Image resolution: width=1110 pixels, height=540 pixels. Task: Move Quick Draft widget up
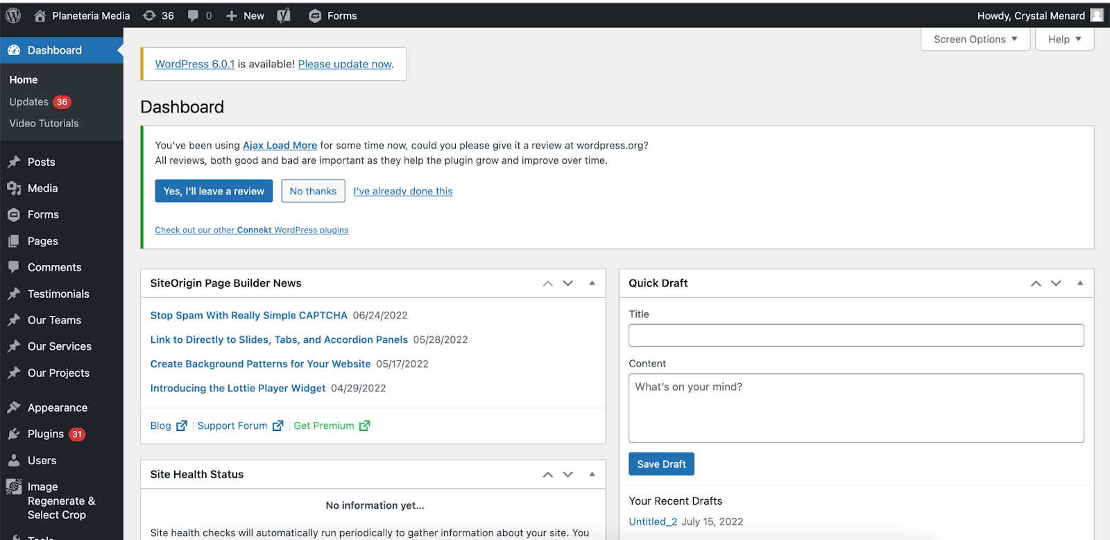[x=1036, y=283]
